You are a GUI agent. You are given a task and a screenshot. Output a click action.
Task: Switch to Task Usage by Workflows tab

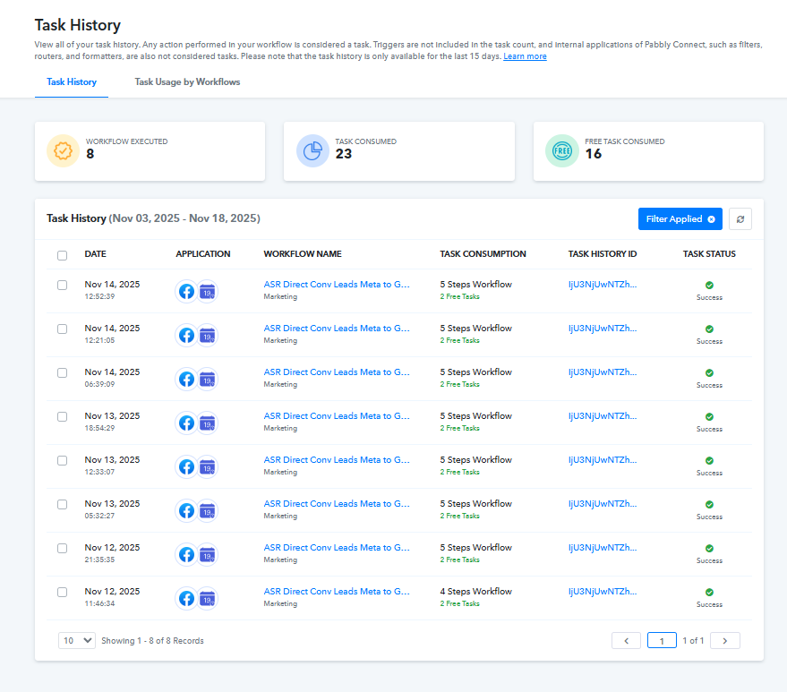coord(187,82)
